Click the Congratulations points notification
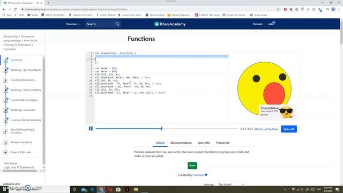 pos(278,112)
